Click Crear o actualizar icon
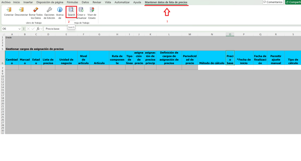This screenshot has height=161, width=301. tap(81, 10)
